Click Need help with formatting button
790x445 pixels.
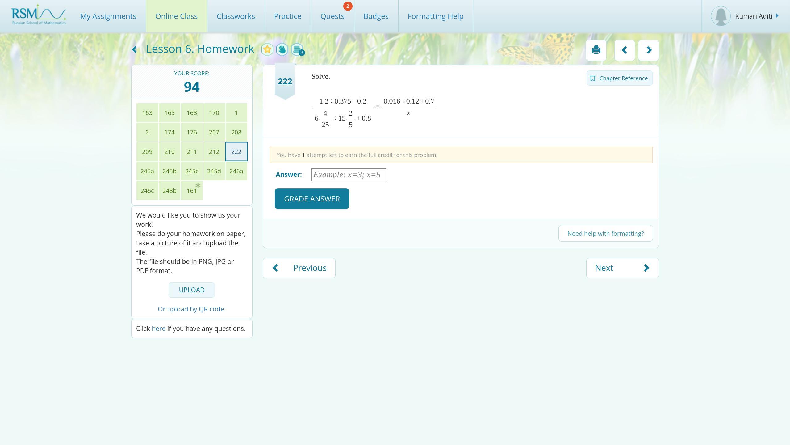(605, 233)
